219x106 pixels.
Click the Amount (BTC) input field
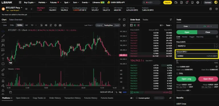pyautogui.click(x=197, y=56)
